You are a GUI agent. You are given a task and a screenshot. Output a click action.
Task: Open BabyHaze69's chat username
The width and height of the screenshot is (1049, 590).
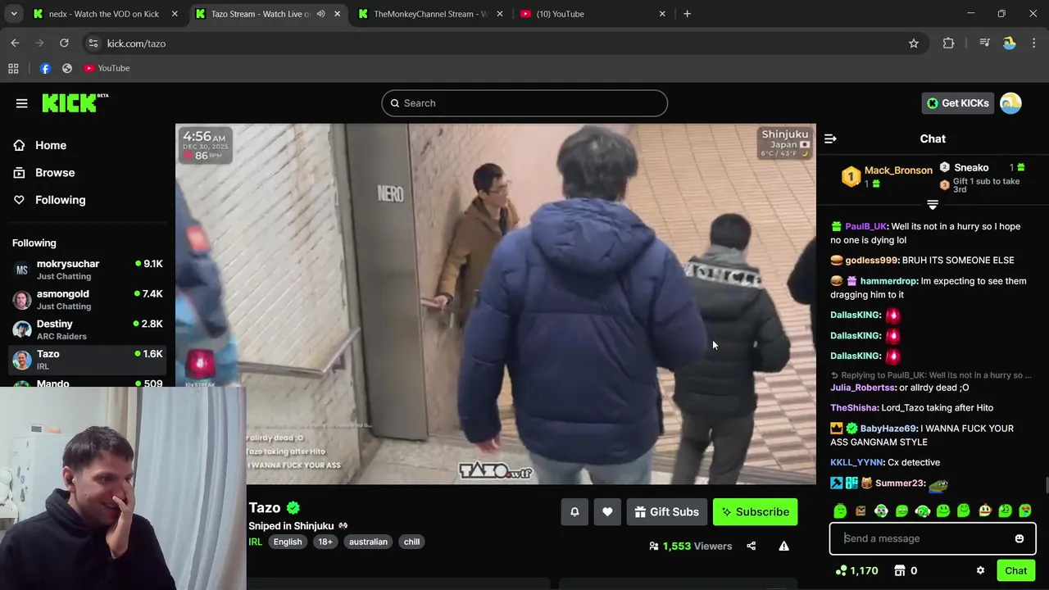(x=888, y=429)
